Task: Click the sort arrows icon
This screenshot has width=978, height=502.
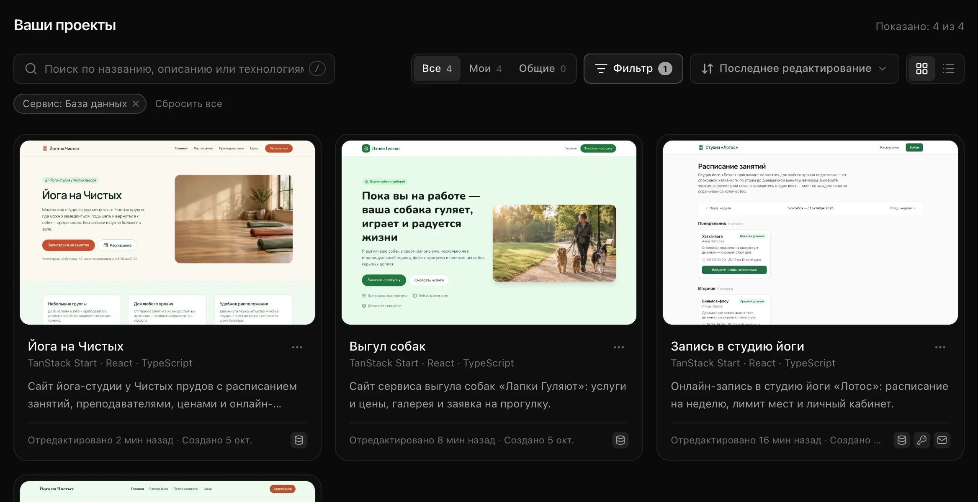Action: point(708,69)
